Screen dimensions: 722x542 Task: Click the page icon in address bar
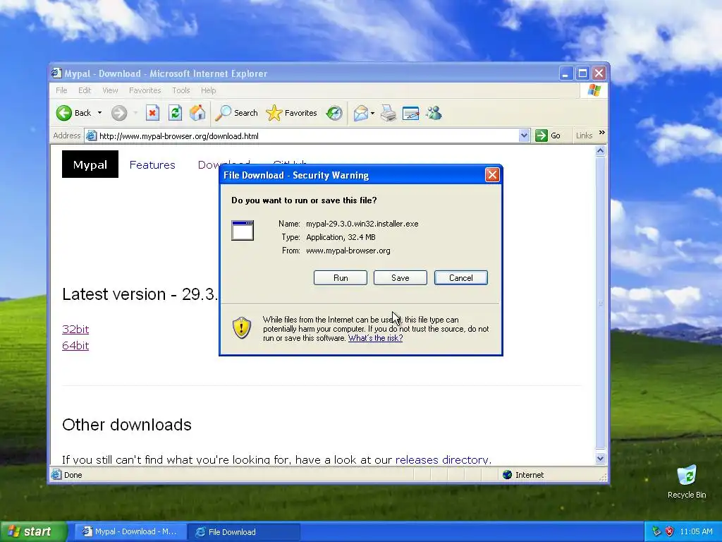[91, 135]
